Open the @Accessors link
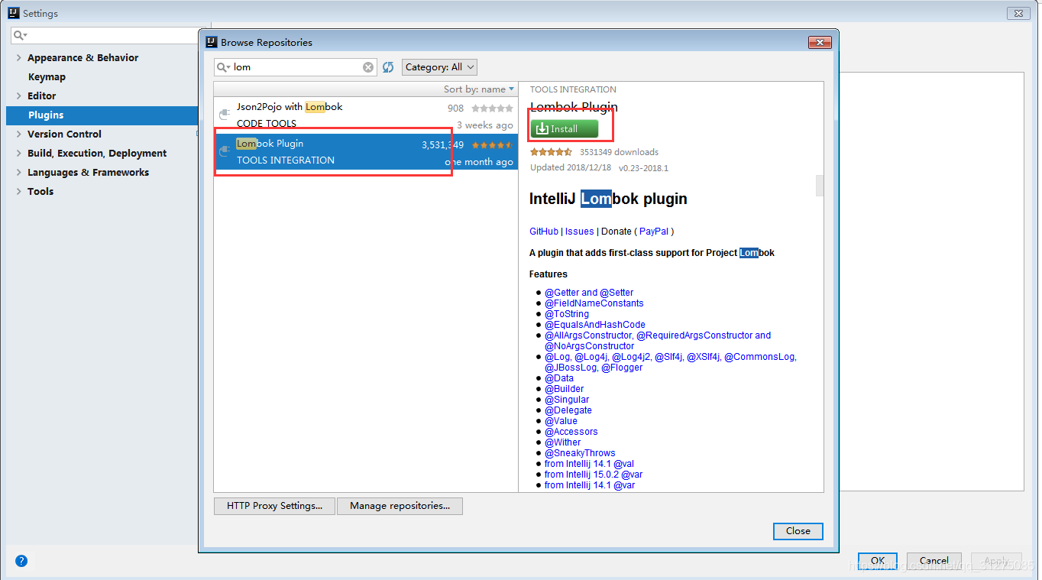 tap(571, 432)
